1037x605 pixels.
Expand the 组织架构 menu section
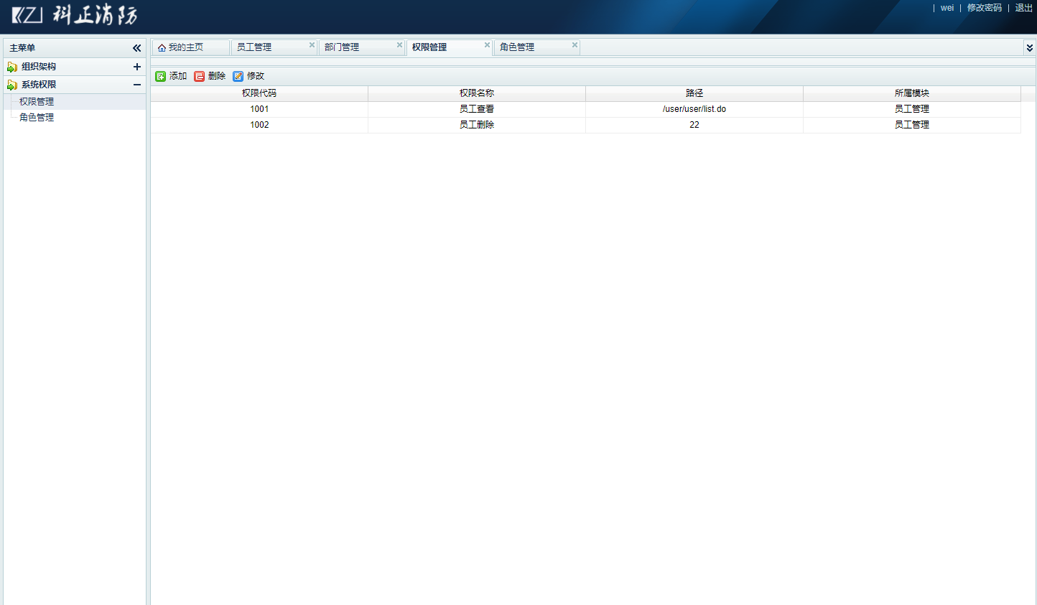(x=136, y=67)
